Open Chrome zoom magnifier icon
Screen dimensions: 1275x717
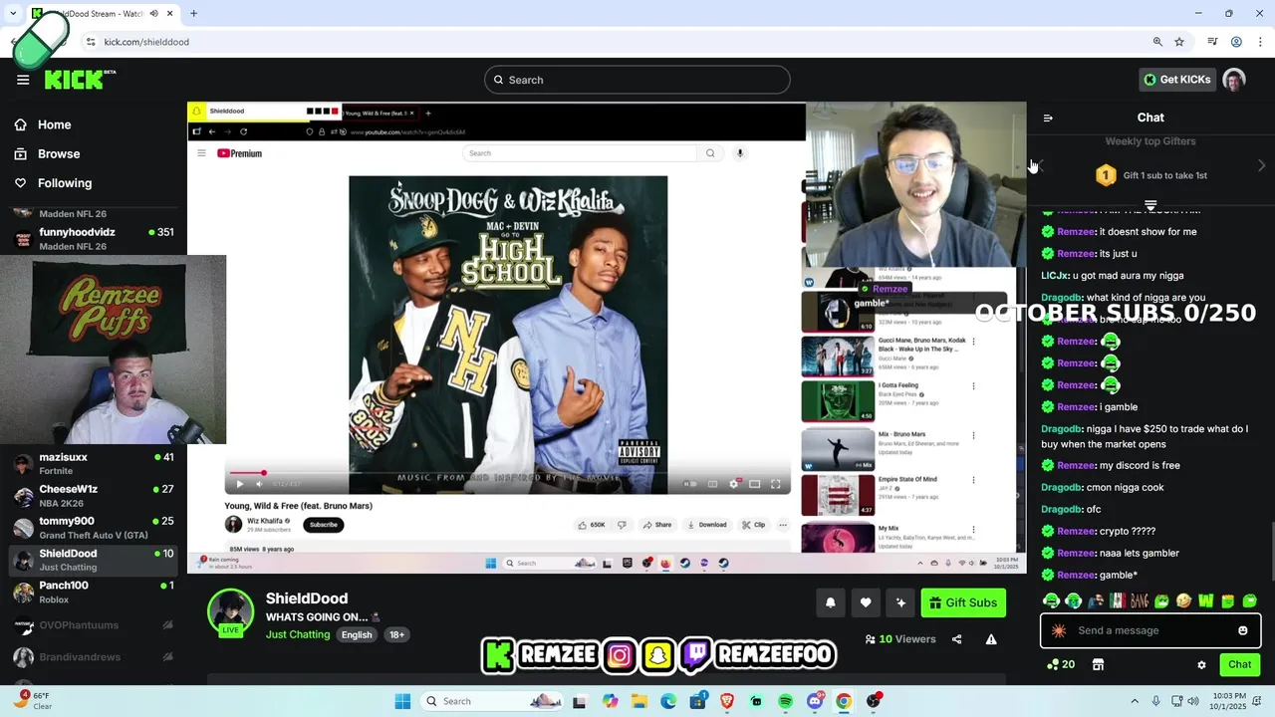1157,42
